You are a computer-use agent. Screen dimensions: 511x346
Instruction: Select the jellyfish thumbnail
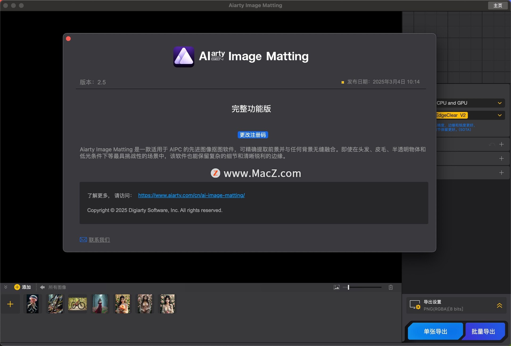click(33, 304)
